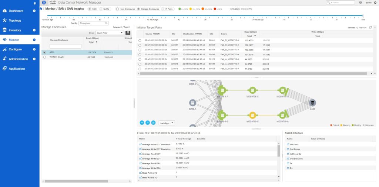Select the Host Enclosures radio button
Image resolution: width=379 pixels, height=187 pixels.
(117, 9)
